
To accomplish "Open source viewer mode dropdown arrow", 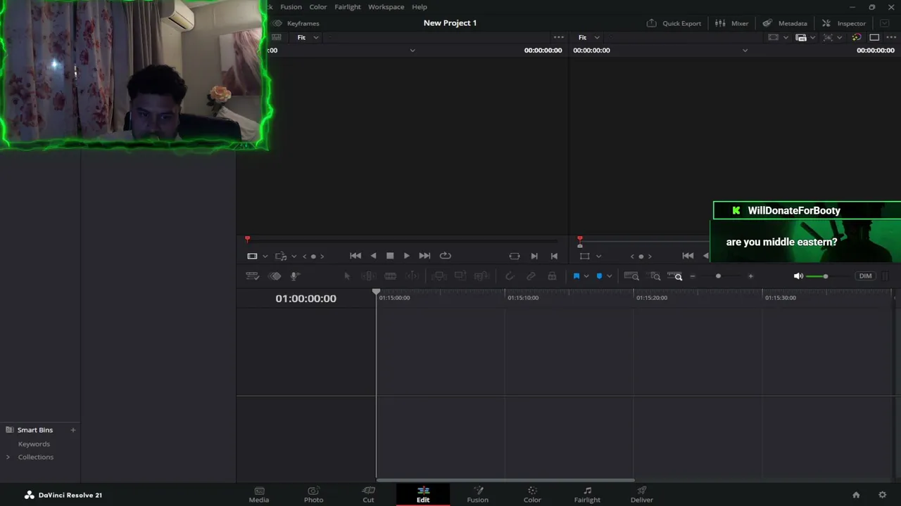I will click(x=265, y=257).
